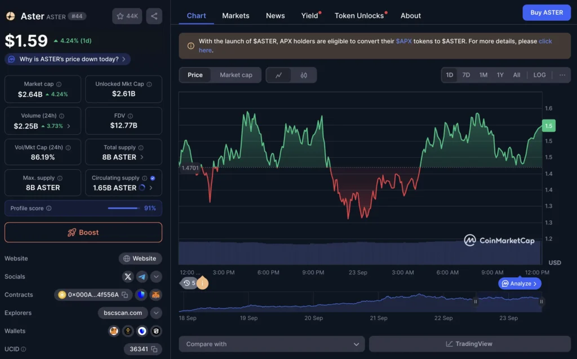Image resolution: width=577 pixels, height=359 pixels.
Task: Click the Boost button
Action: click(x=83, y=232)
